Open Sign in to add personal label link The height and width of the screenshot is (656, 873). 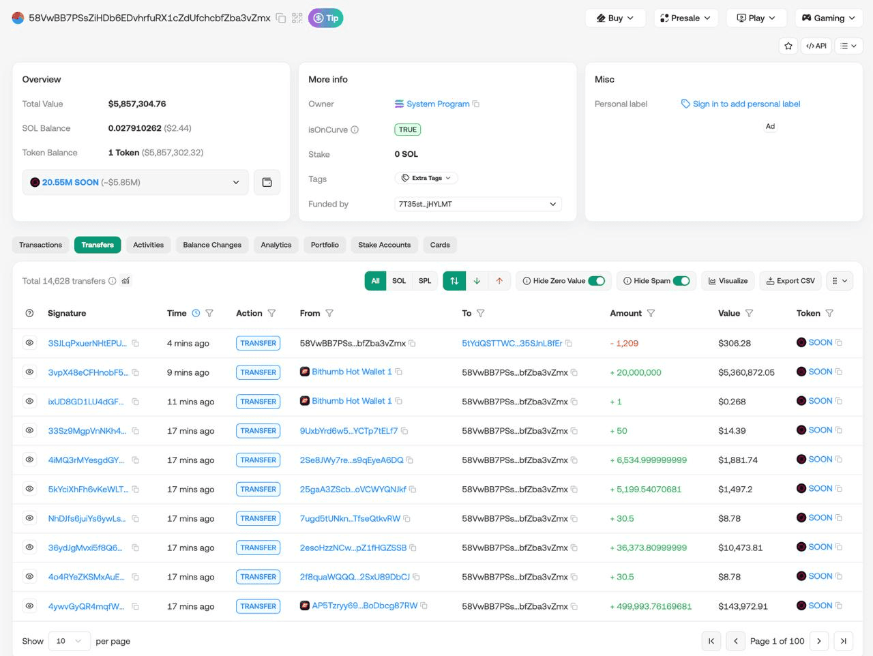pyautogui.click(x=746, y=104)
